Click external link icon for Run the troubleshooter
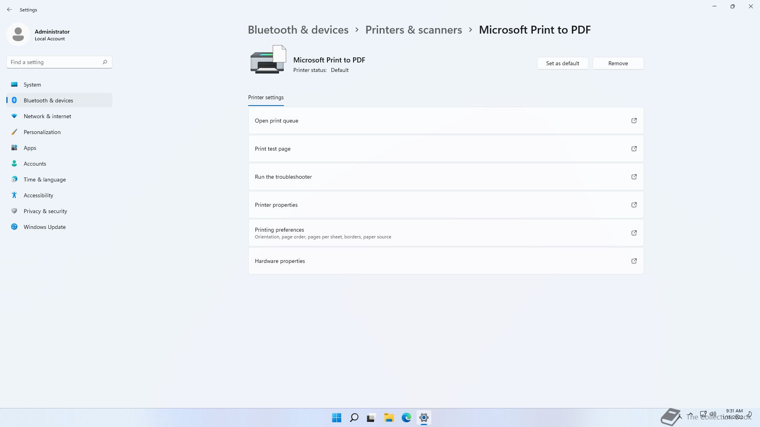Viewport: 760px width, 427px height. (634, 177)
